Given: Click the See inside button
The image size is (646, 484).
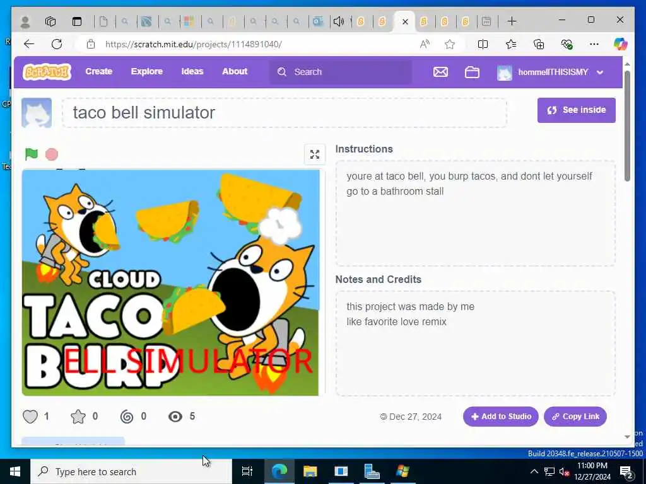Looking at the screenshot, I should pyautogui.click(x=577, y=110).
